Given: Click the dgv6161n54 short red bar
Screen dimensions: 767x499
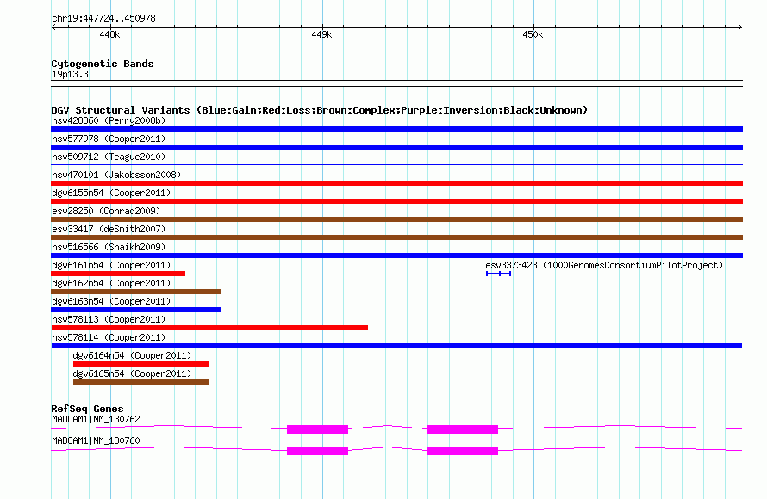Looking at the screenshot, I should click(118, 274).
